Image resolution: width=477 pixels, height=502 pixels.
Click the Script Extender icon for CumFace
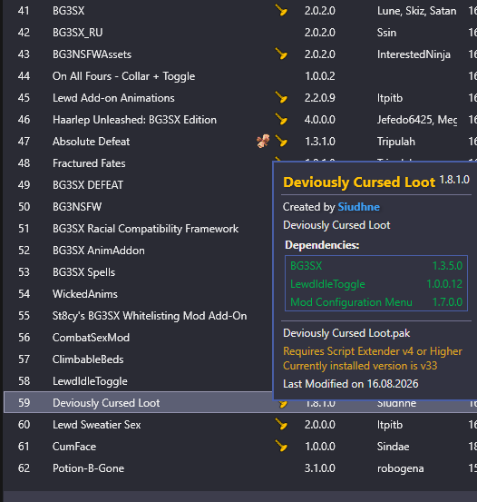(281, 447)
